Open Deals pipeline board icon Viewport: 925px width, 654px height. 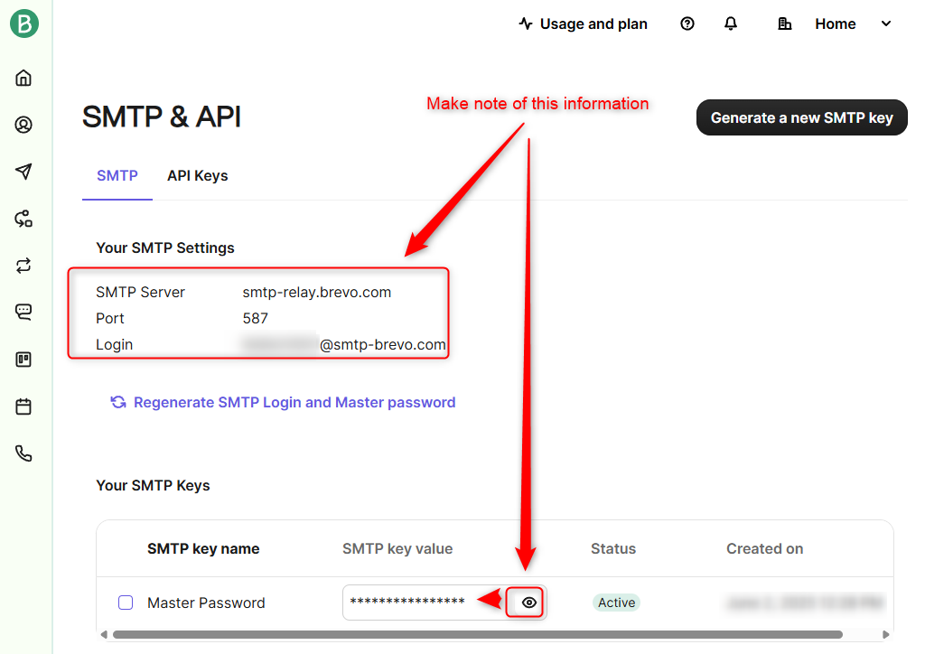tap(23, 360)
